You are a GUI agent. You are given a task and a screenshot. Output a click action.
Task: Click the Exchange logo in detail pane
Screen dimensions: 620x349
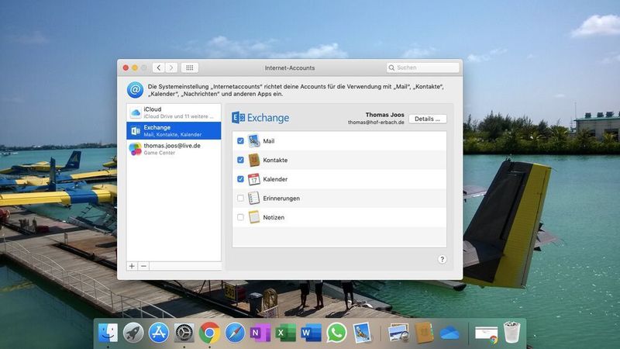click(260, 118)
